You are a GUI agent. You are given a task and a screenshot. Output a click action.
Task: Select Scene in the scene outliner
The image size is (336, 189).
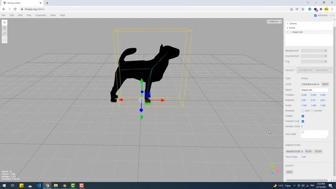[292, 28]
